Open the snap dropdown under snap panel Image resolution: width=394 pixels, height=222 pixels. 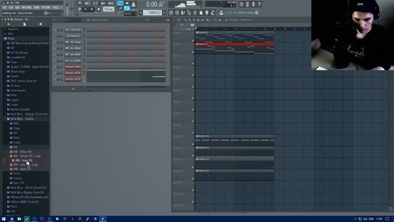point(130,14)
